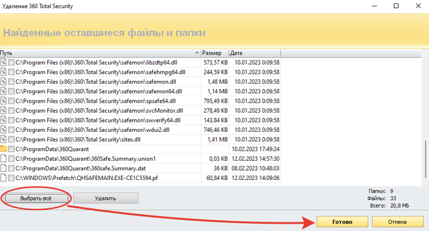This screenshot has width=429, height=231.
Task: Click the file icon for QHSAFEMAIN.EXE-CE1C5594.pf
Action: [x=4, y=178]
